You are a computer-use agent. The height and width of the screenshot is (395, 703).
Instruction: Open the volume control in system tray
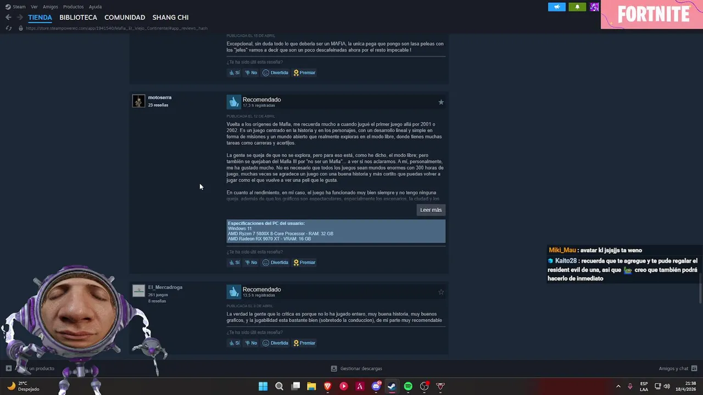[667, 386]
